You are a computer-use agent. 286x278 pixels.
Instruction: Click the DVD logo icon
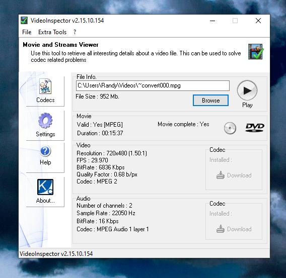click(x=255, y=128)
